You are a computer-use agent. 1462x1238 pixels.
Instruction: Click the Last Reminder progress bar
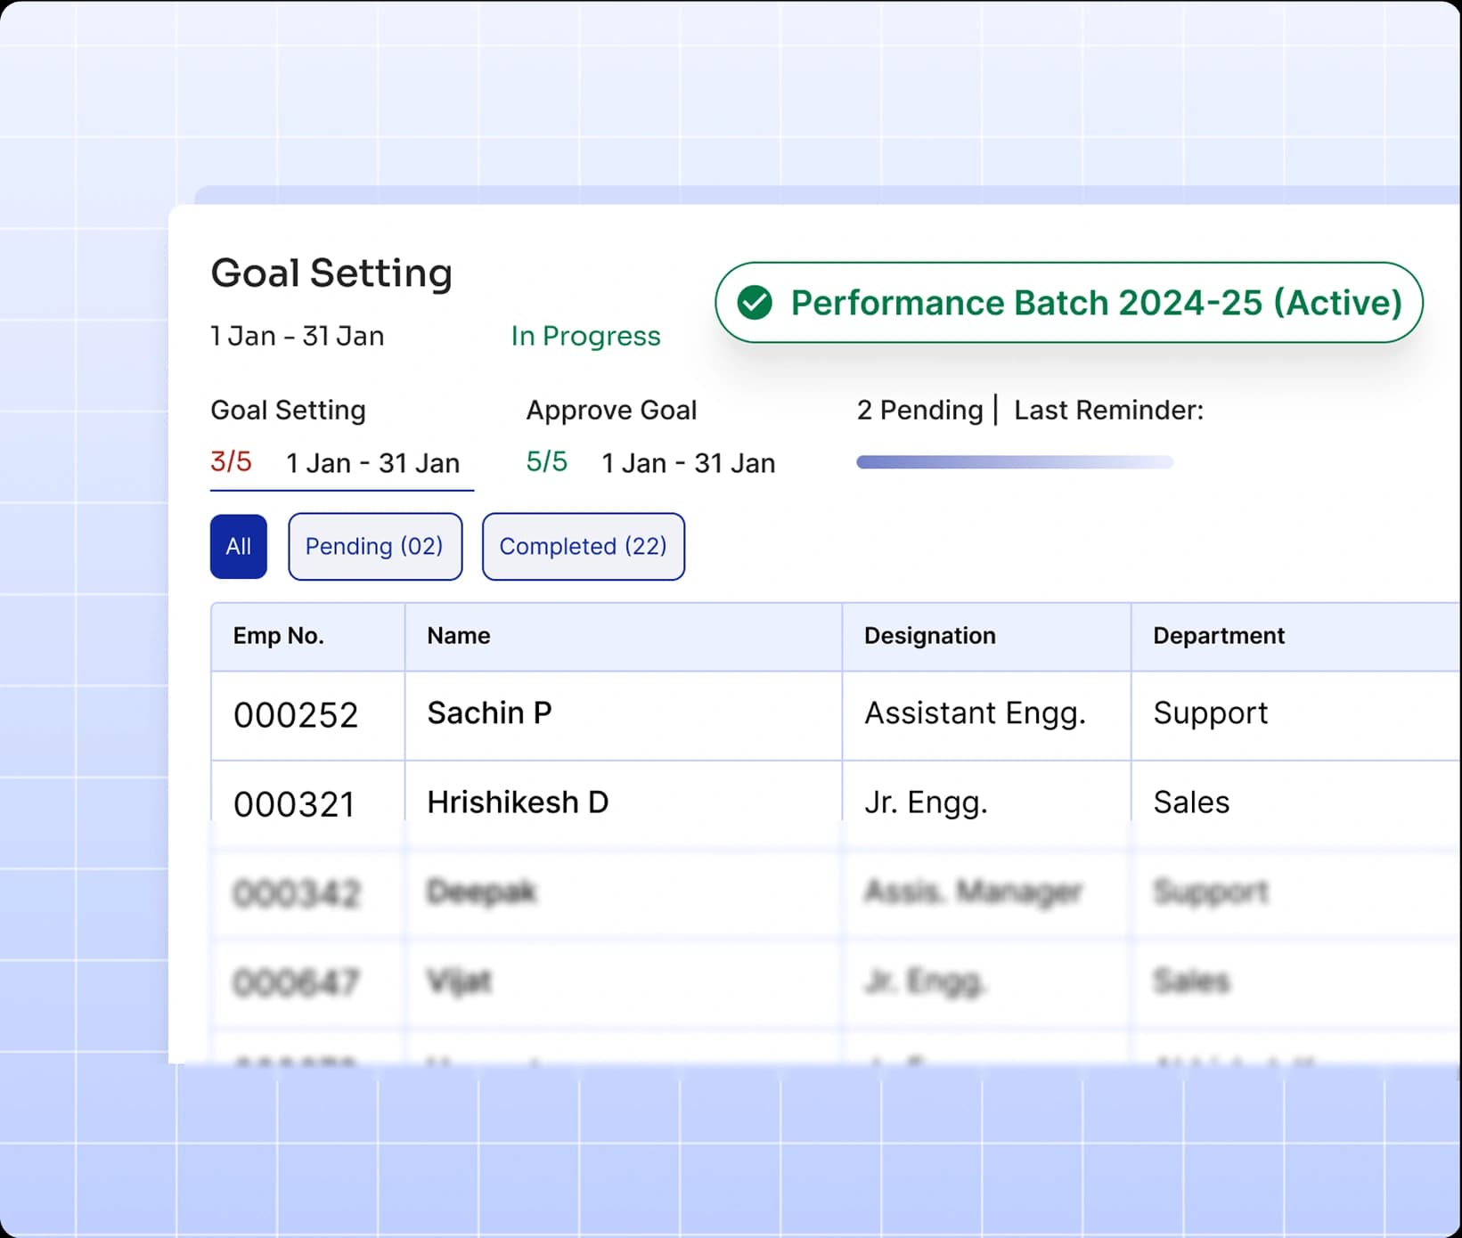click(x=1013, y=461)
